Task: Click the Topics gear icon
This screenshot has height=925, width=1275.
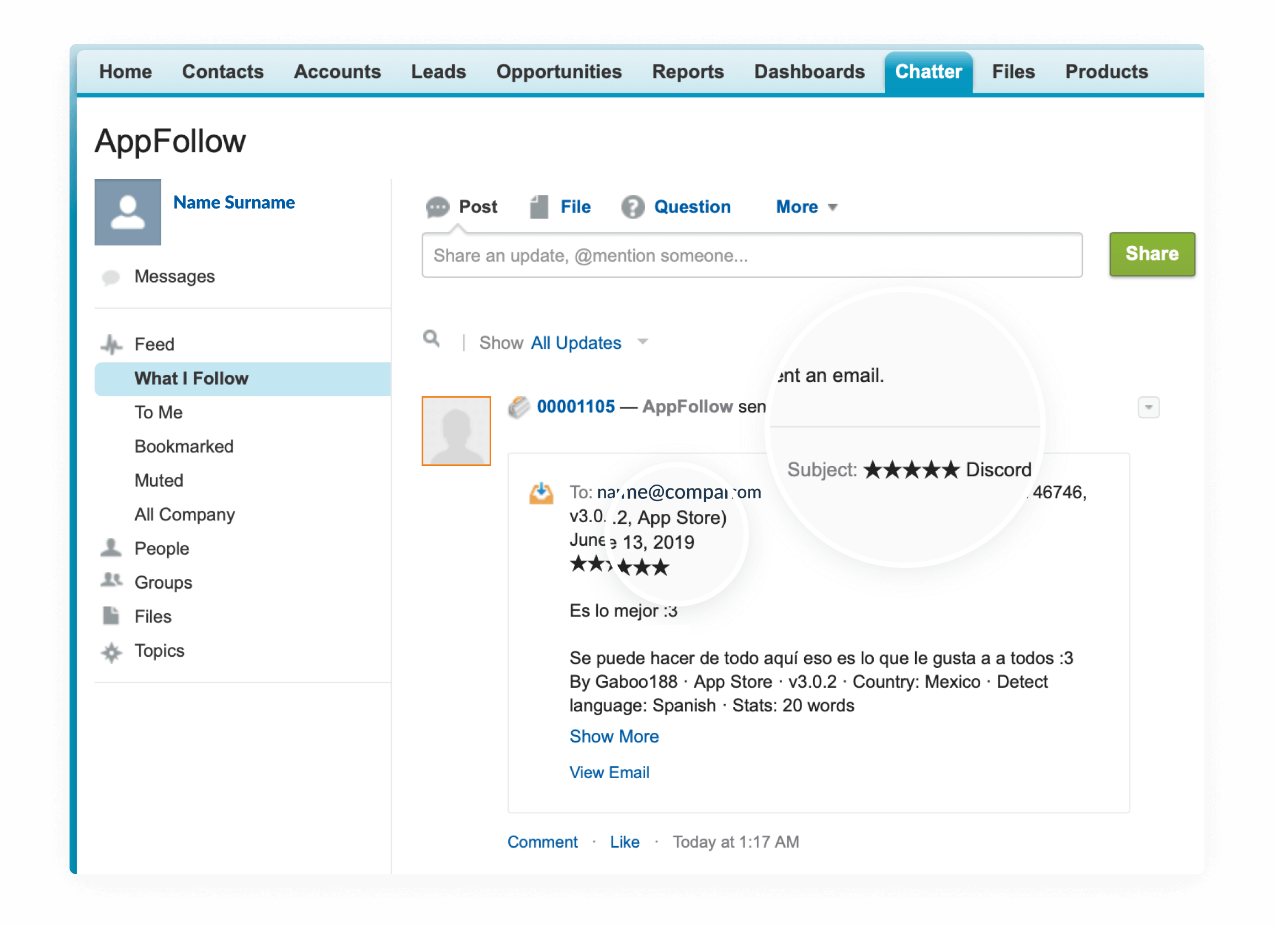Action: (111, 652)
